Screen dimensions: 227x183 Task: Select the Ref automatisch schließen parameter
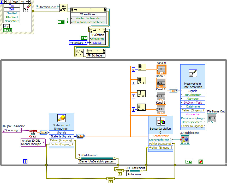88,22
